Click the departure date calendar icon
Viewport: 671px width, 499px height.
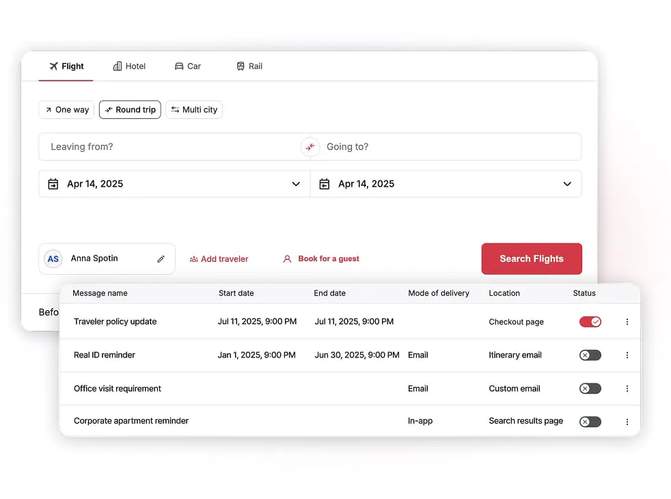[53, 184]
